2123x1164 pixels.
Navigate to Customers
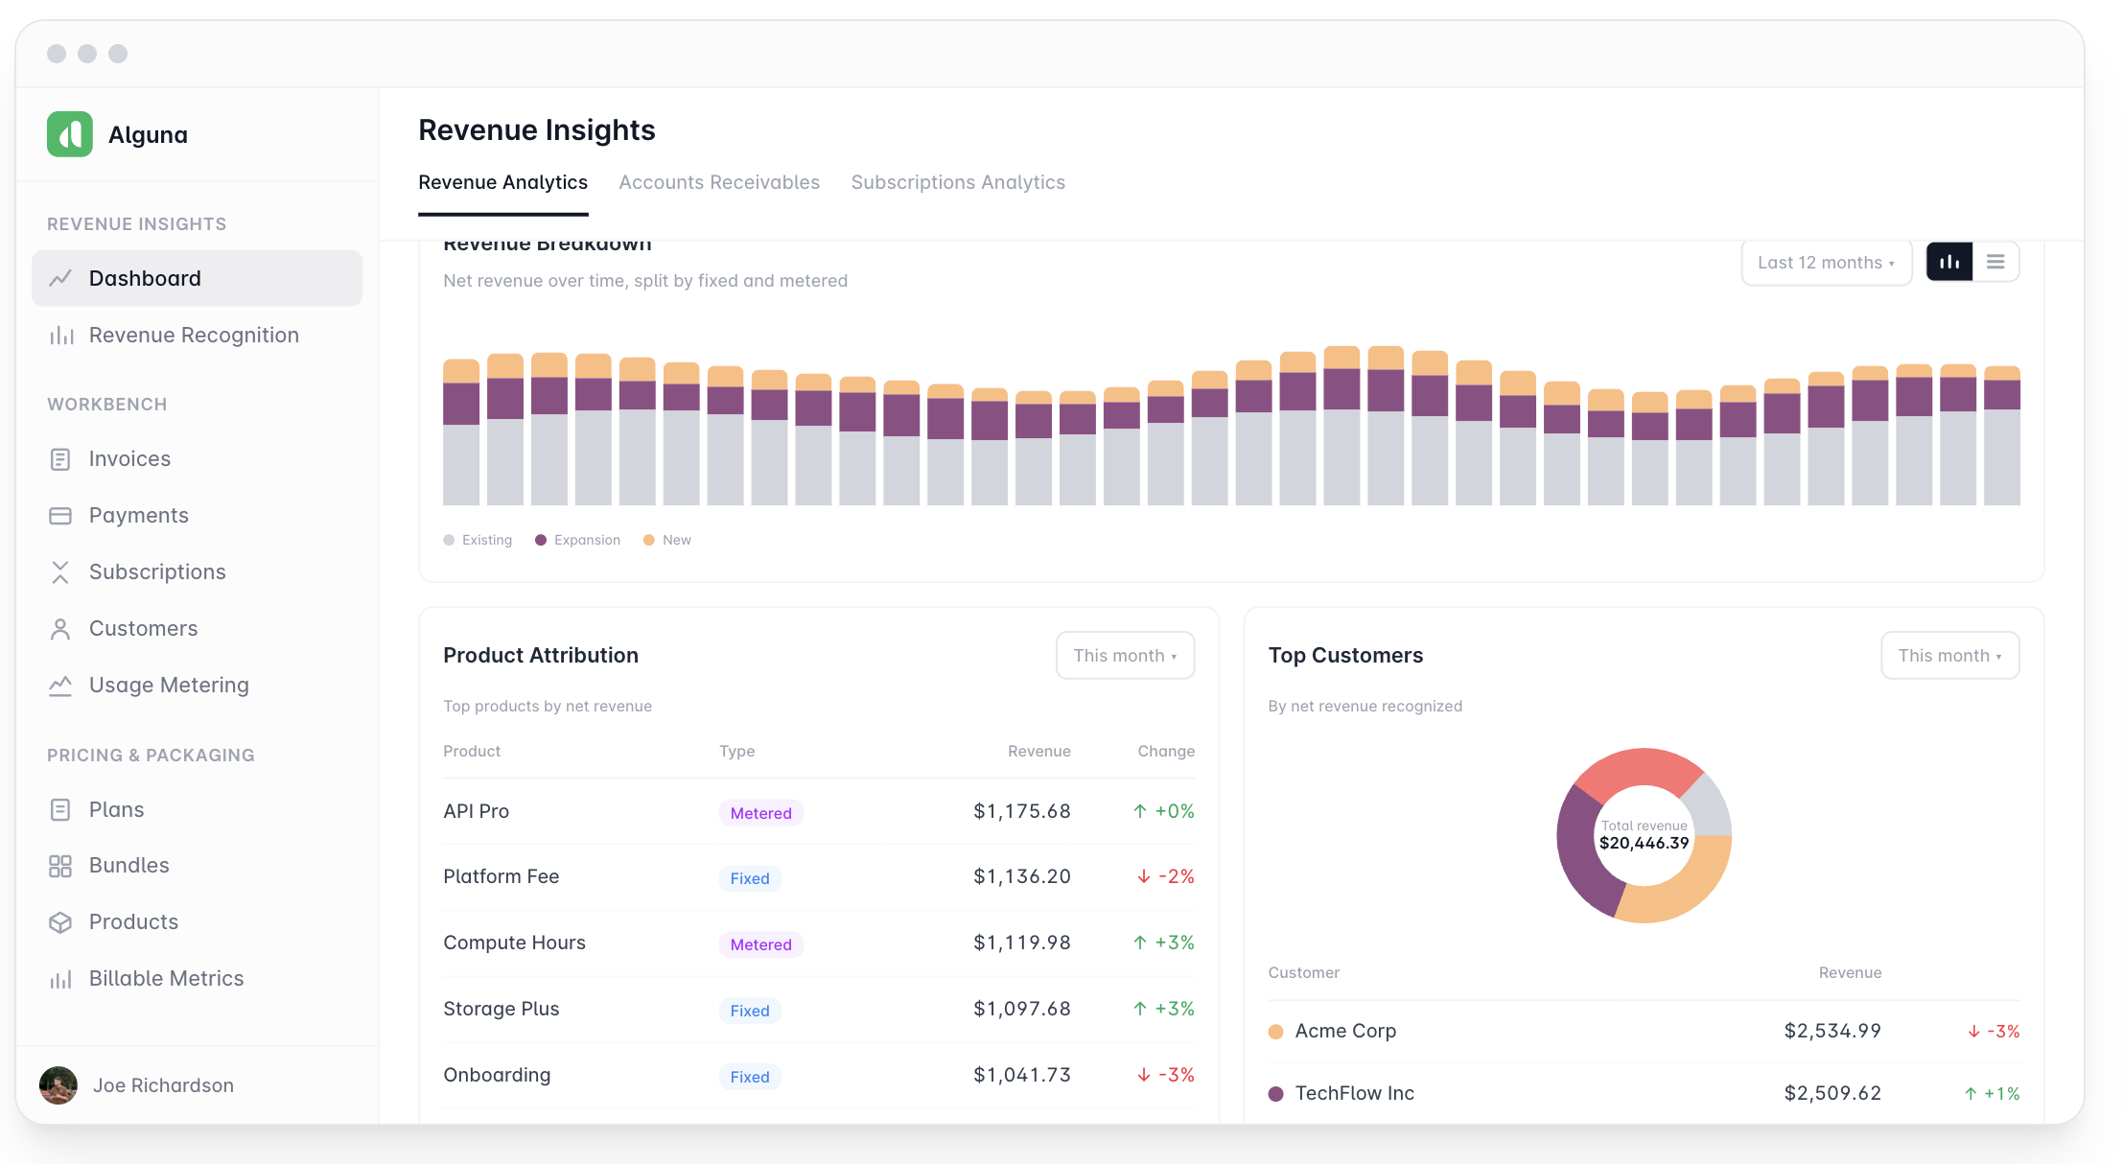coord(197,629)
